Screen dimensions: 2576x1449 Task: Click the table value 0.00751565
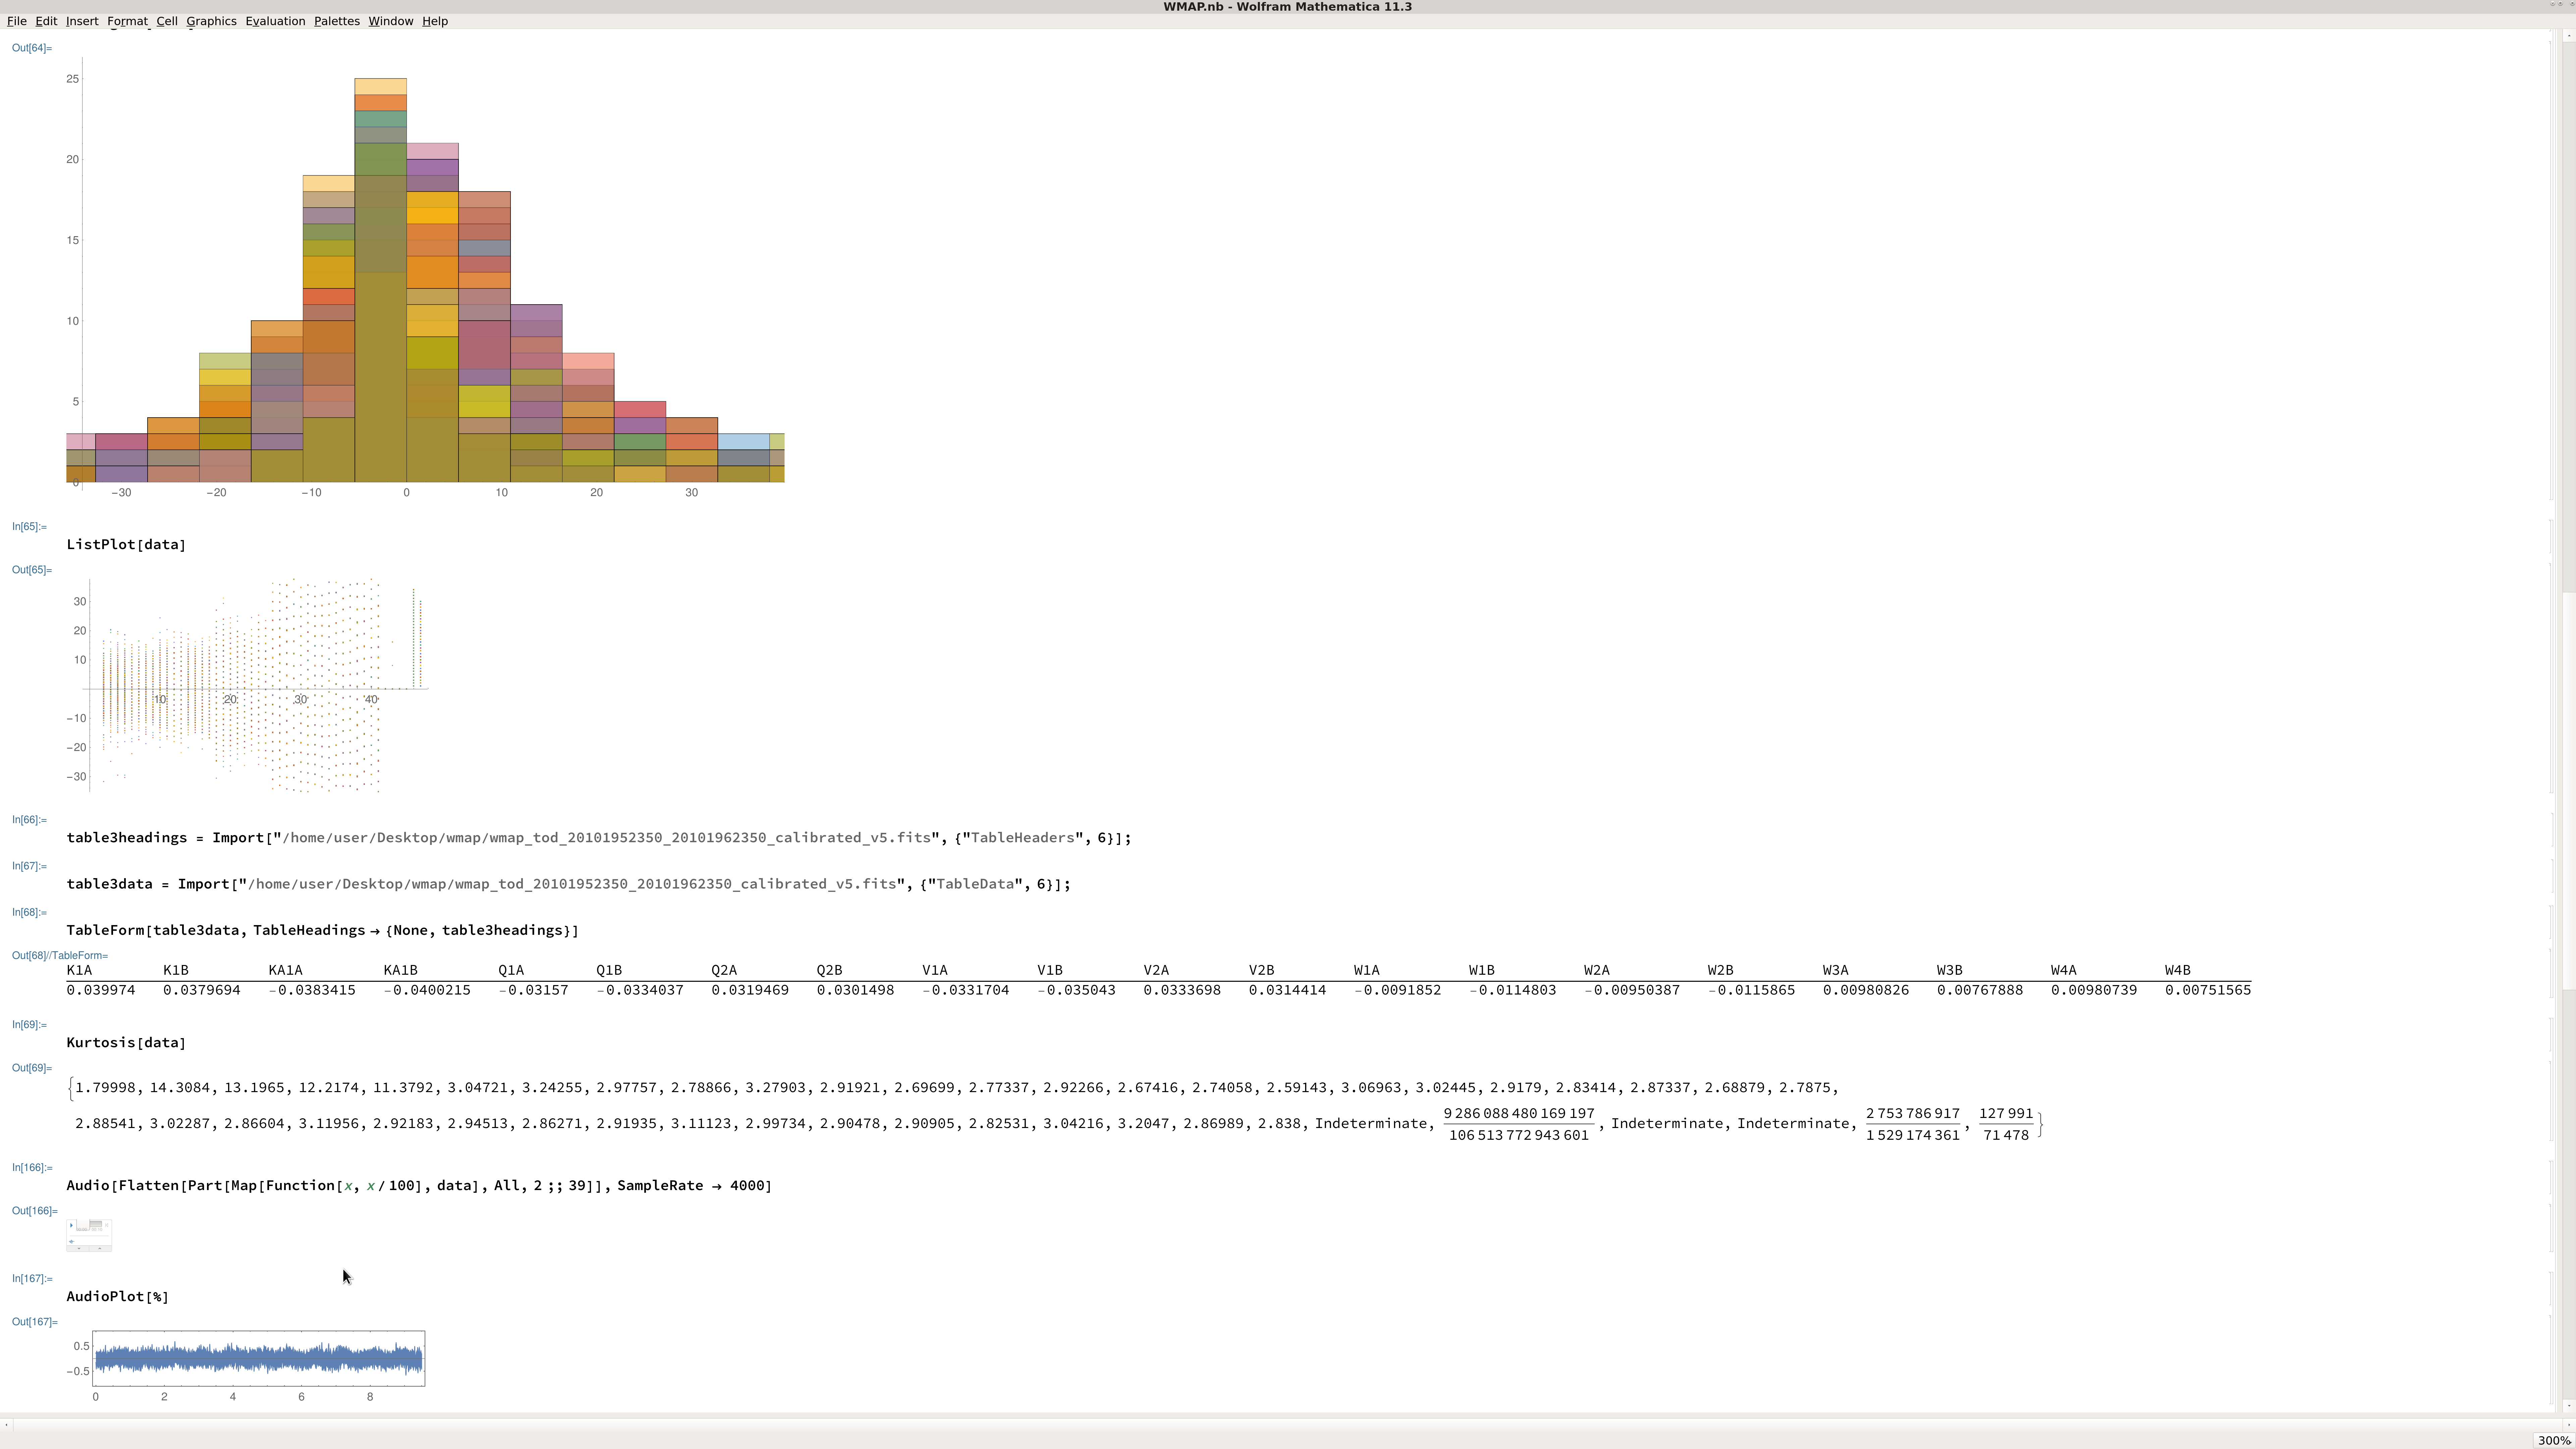pos(2208,990)
